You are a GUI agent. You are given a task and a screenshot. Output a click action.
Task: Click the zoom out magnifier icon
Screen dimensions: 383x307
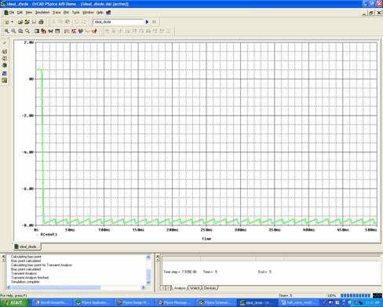[13, 31]
